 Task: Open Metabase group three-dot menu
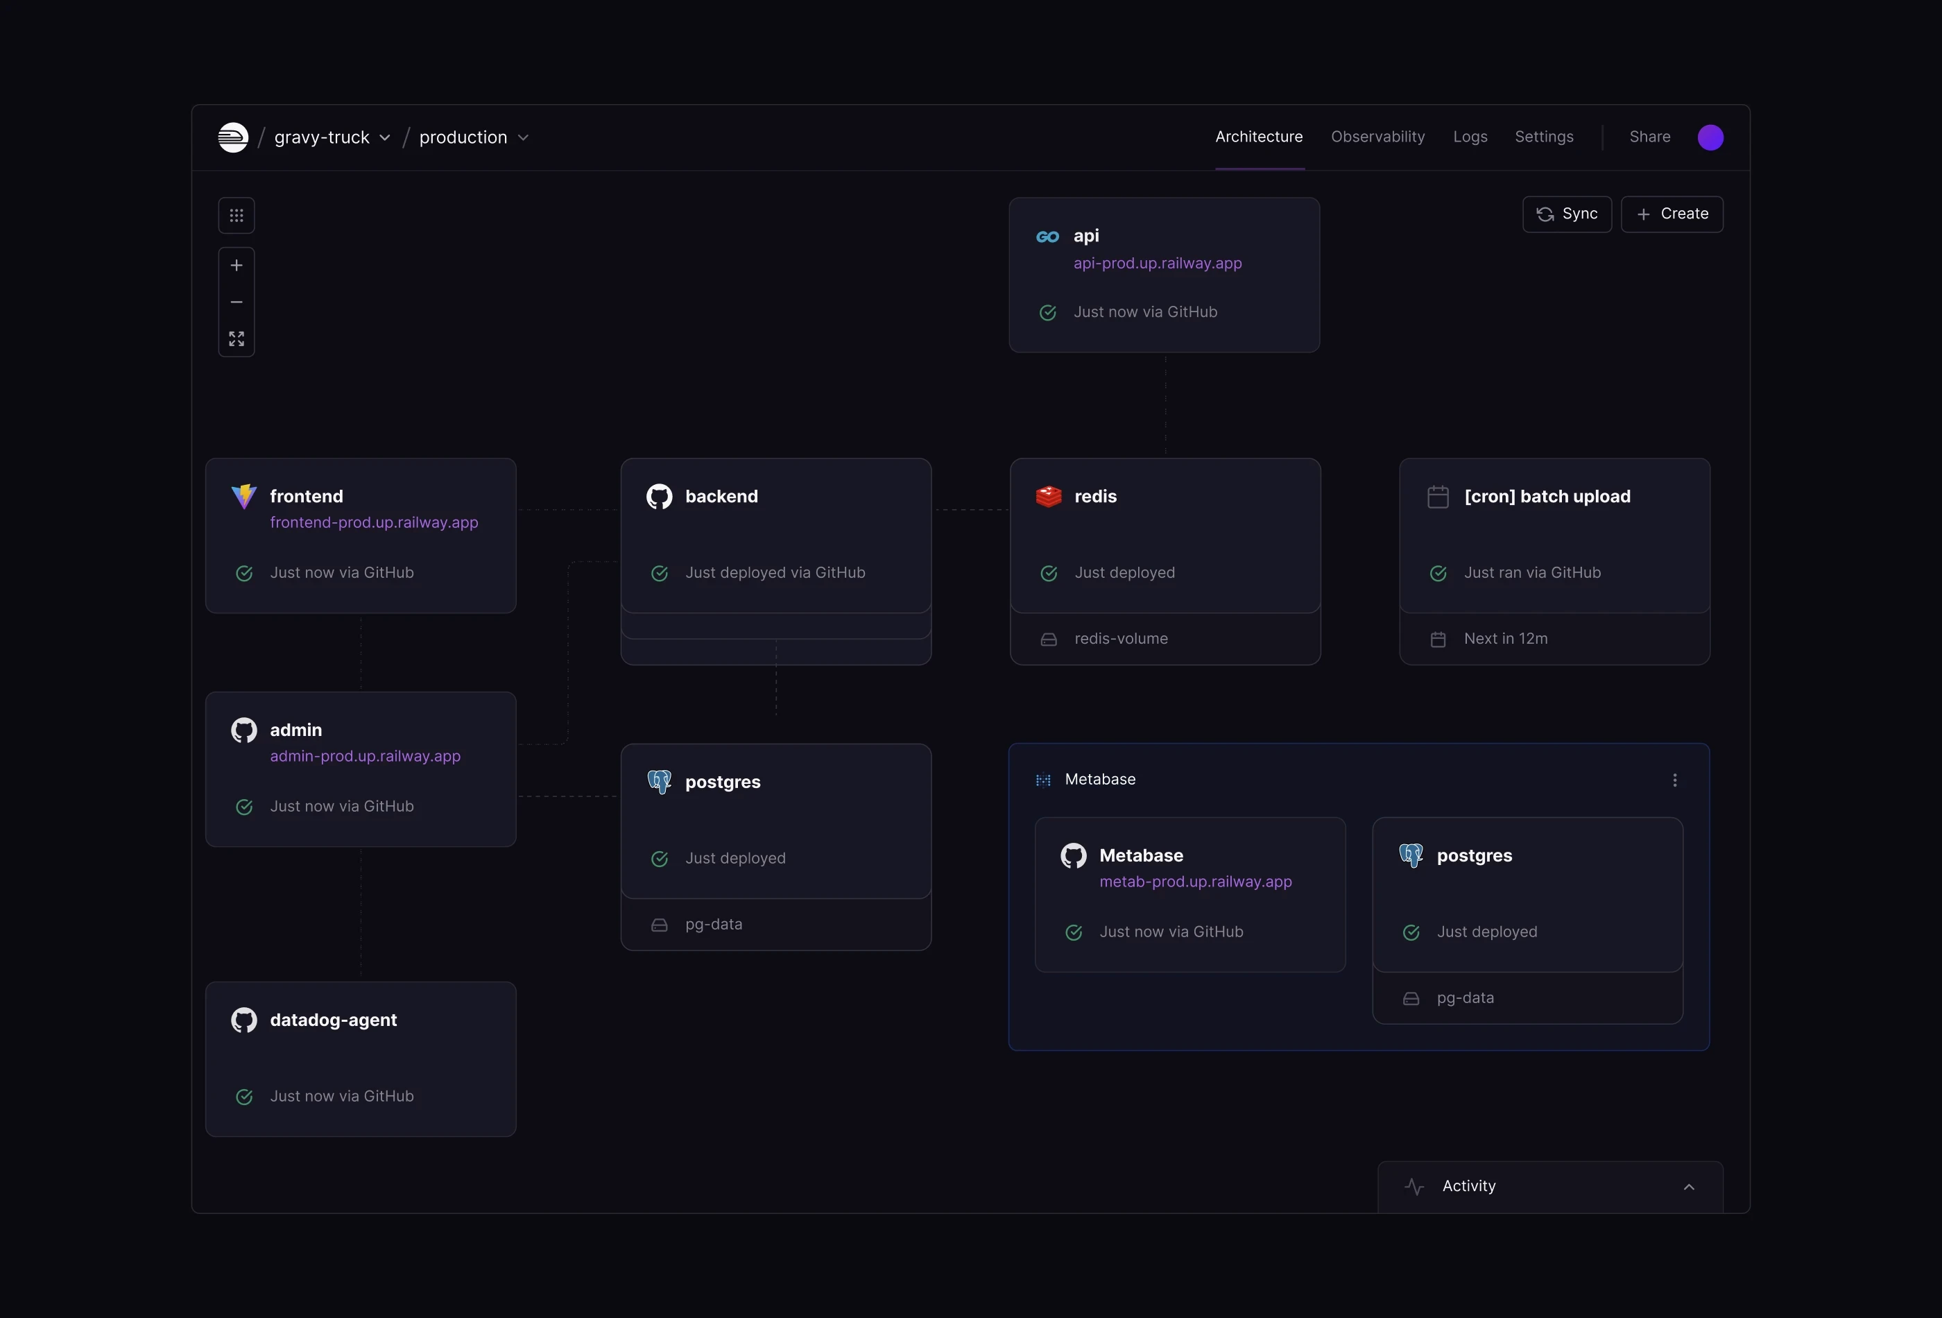coord(1674,780)
